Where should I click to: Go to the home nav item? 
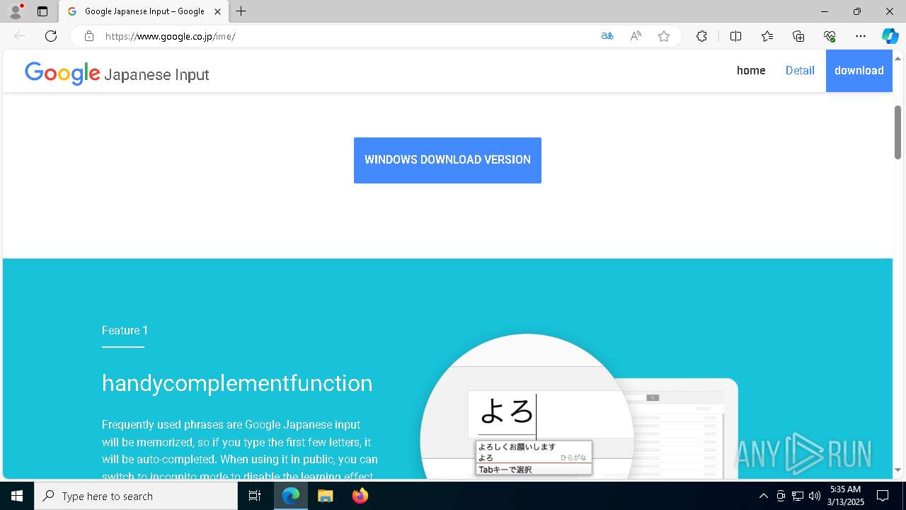(751, 70)
